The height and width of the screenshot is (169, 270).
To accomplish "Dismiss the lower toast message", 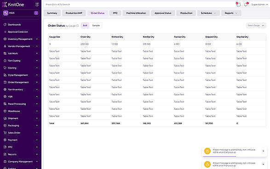I will tap(263, 164).
